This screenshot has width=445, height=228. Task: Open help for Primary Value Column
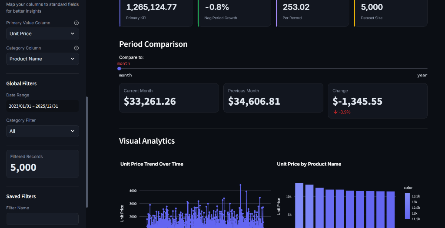[76, 23]
